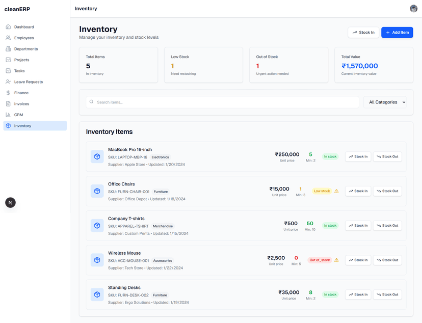422x323 pixels.
Task: Click the Low Stock summary card
Action: 203,65
